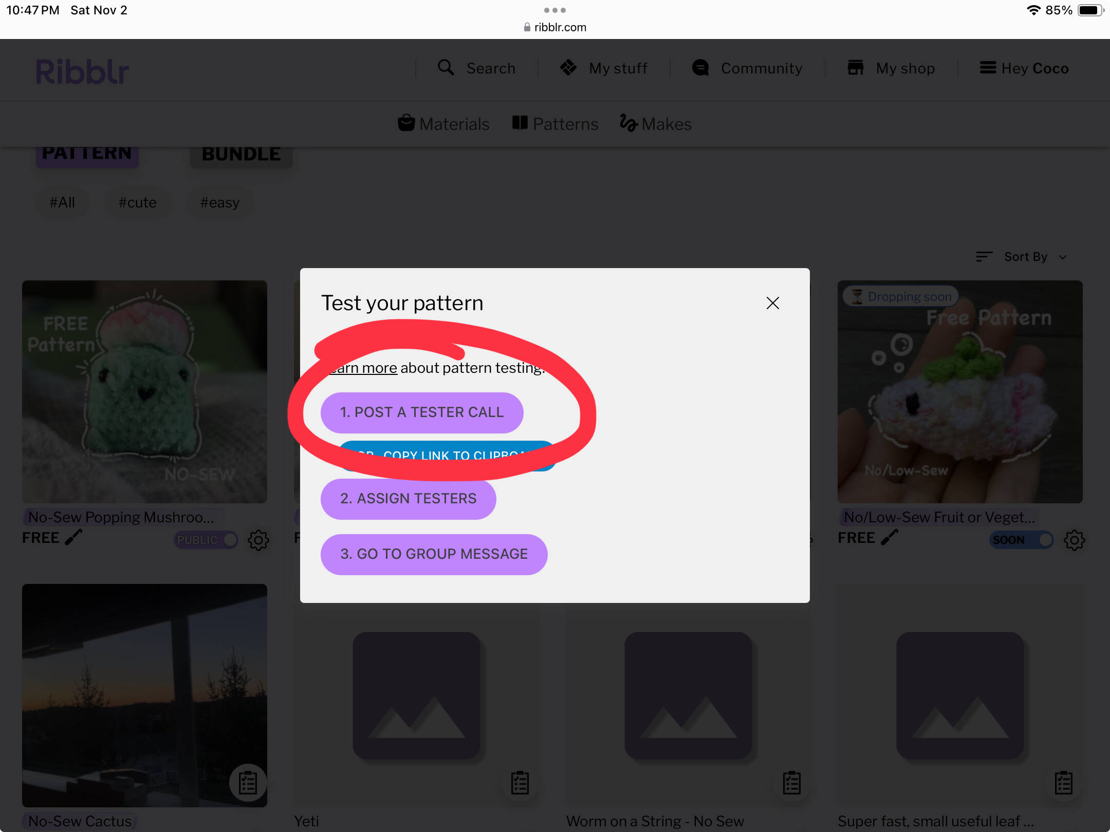Close the Test your pattern dialog

click(x=772, y=303)
